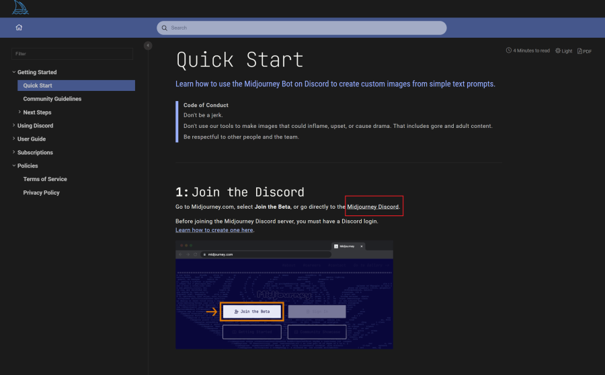This screenshot has height=375, width=605.
Task: Select Quick Start in sidebar
Action: pos(38,86)
